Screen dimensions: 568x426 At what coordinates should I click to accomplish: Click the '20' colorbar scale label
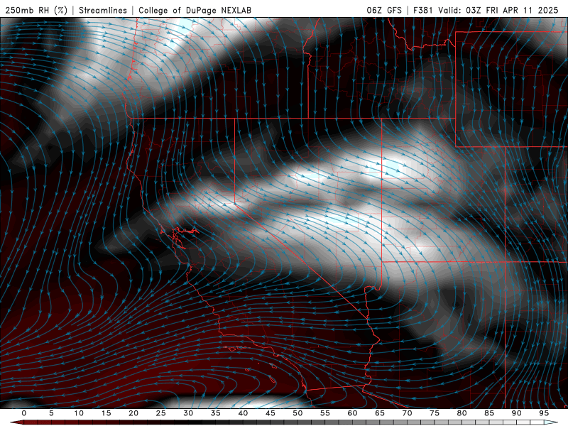[133, 413]
